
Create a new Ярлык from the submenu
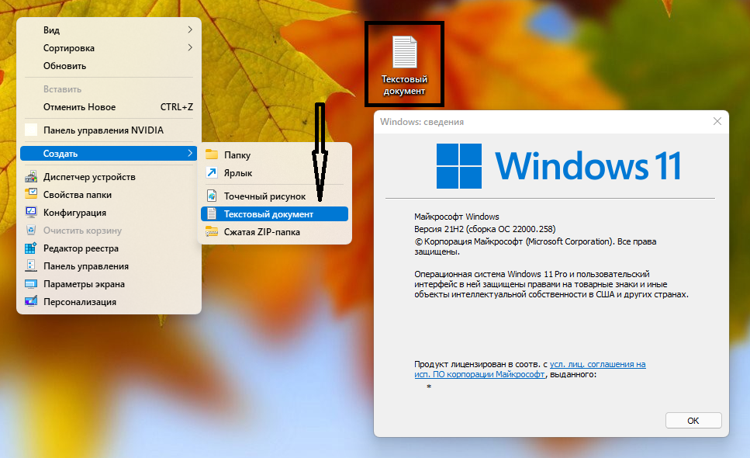coord(275,173)
